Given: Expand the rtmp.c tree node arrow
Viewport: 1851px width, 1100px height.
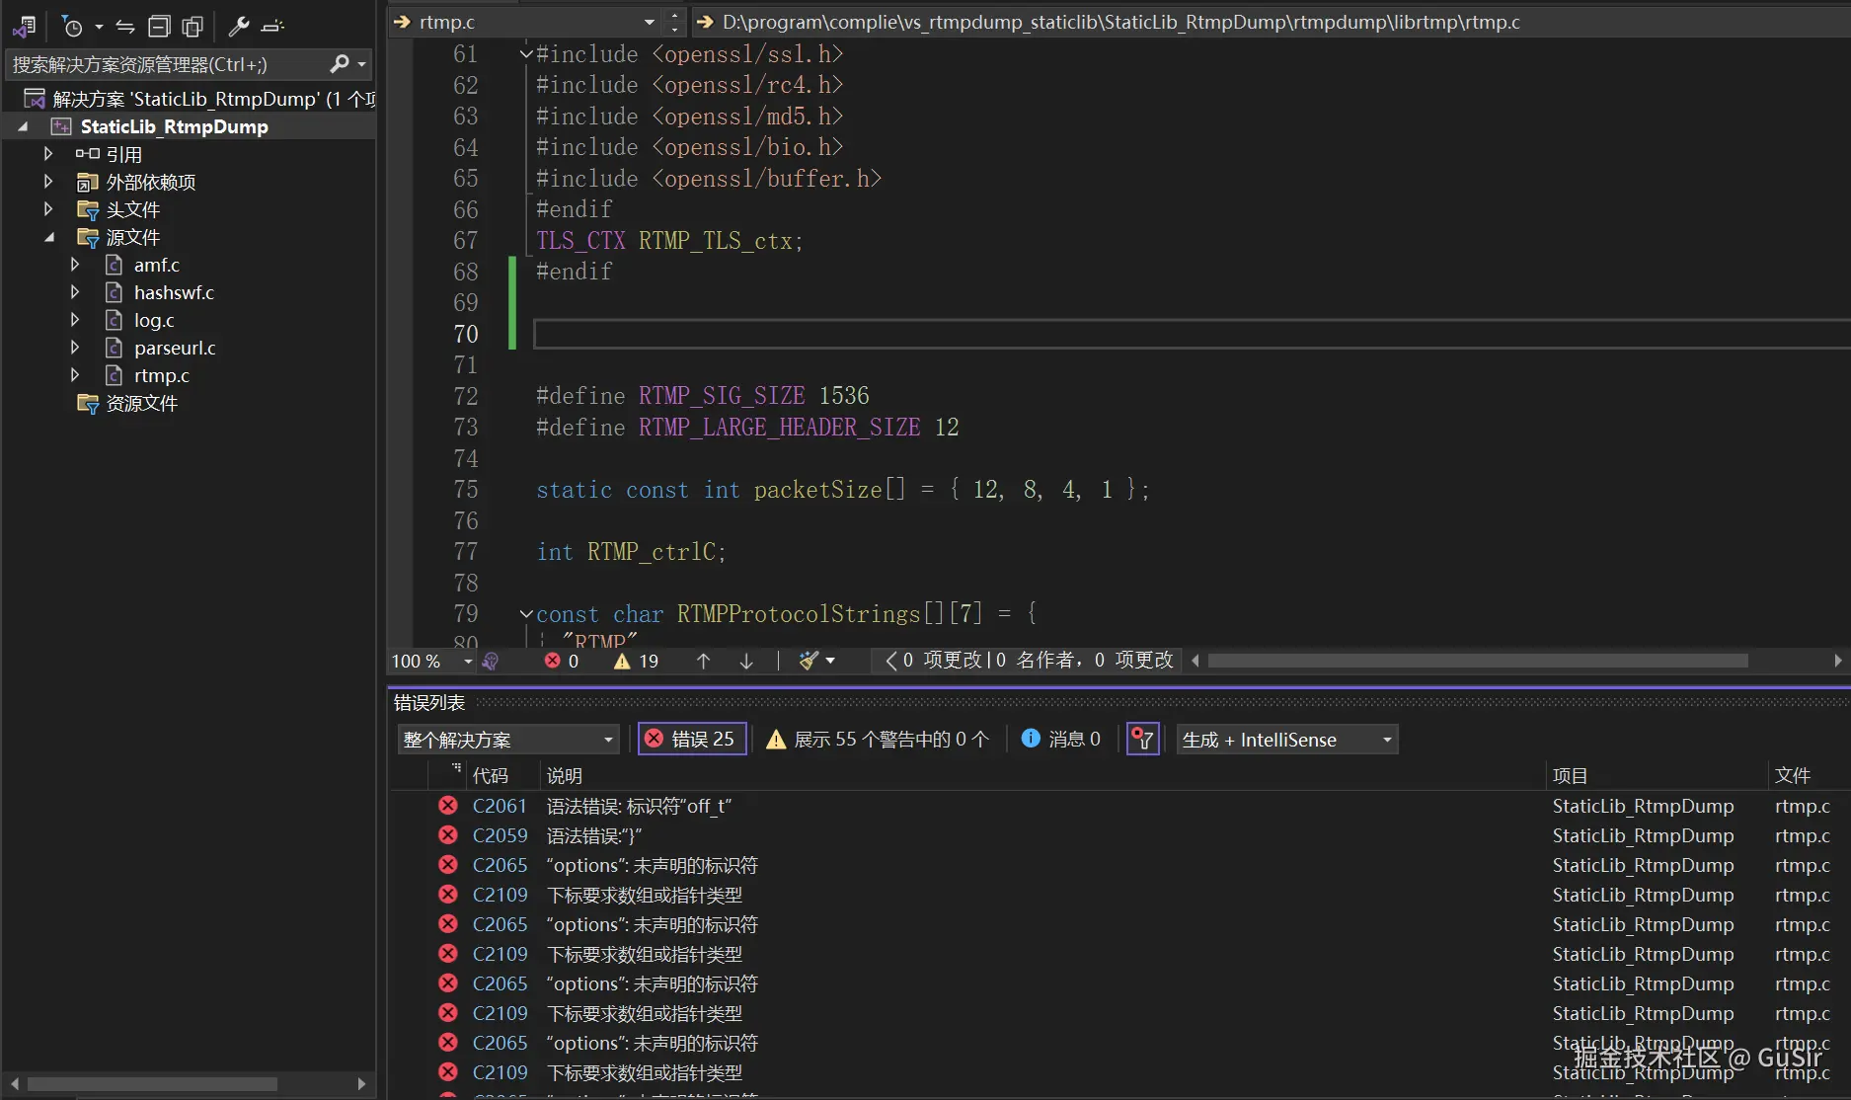Looking at the screenshot, I should coord(74,375).
